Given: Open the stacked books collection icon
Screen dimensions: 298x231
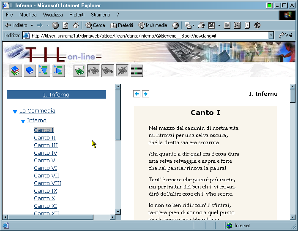Looking at the screenshot, I should [15, 70].
